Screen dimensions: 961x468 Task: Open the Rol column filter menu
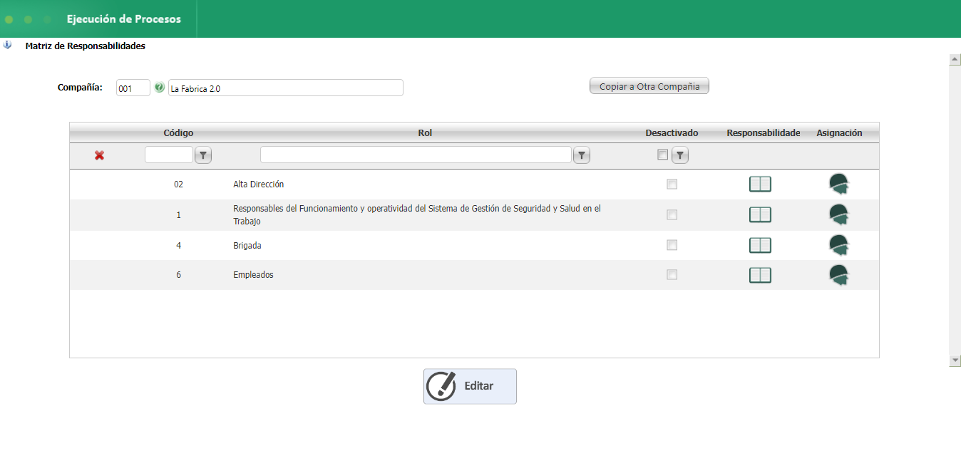(x=582, y=155)
